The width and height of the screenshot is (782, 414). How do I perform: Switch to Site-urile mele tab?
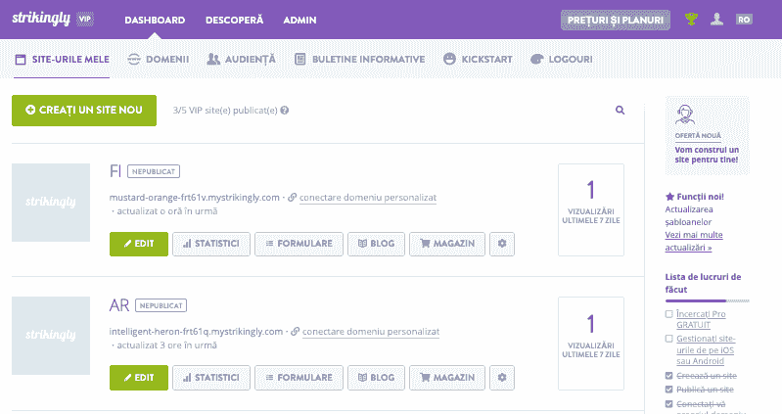click(62, 60)
